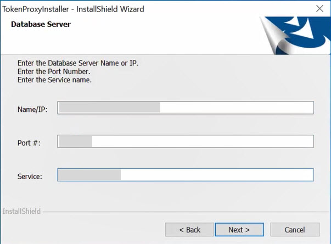Image resolution: width=331 pixels, height=244 pixels.
Task: Click 'Enter the Service name.' text
Action: tap(54, 80)
